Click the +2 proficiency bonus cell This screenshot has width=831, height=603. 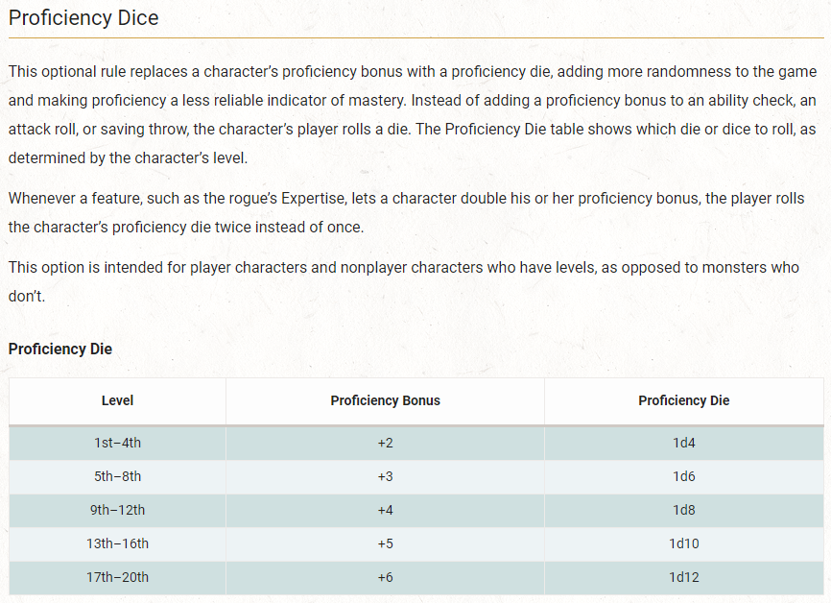[x=386, y=443]
